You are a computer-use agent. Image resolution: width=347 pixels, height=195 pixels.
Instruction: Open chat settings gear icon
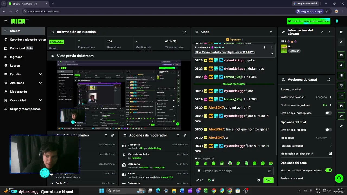[x=259, y=180]
